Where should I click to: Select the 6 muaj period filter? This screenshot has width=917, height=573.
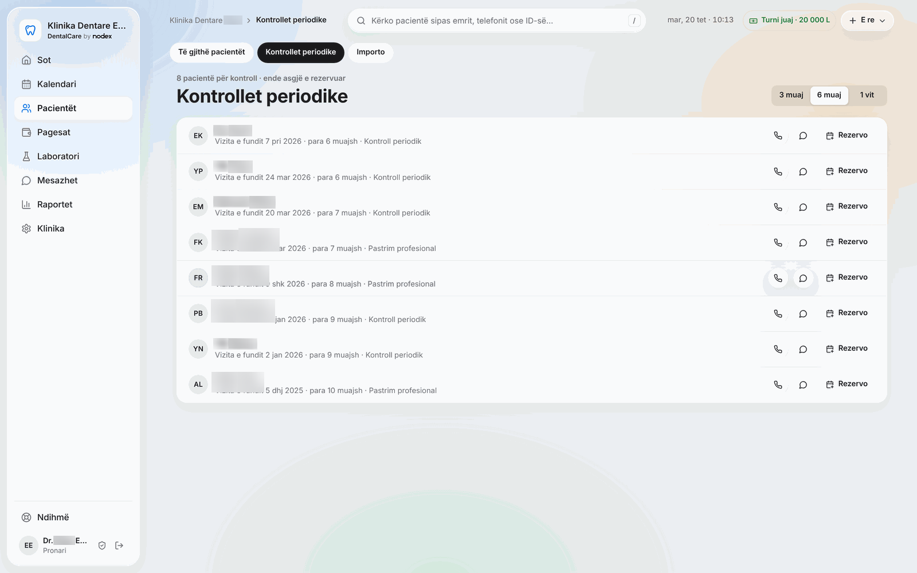coord(829,95)
